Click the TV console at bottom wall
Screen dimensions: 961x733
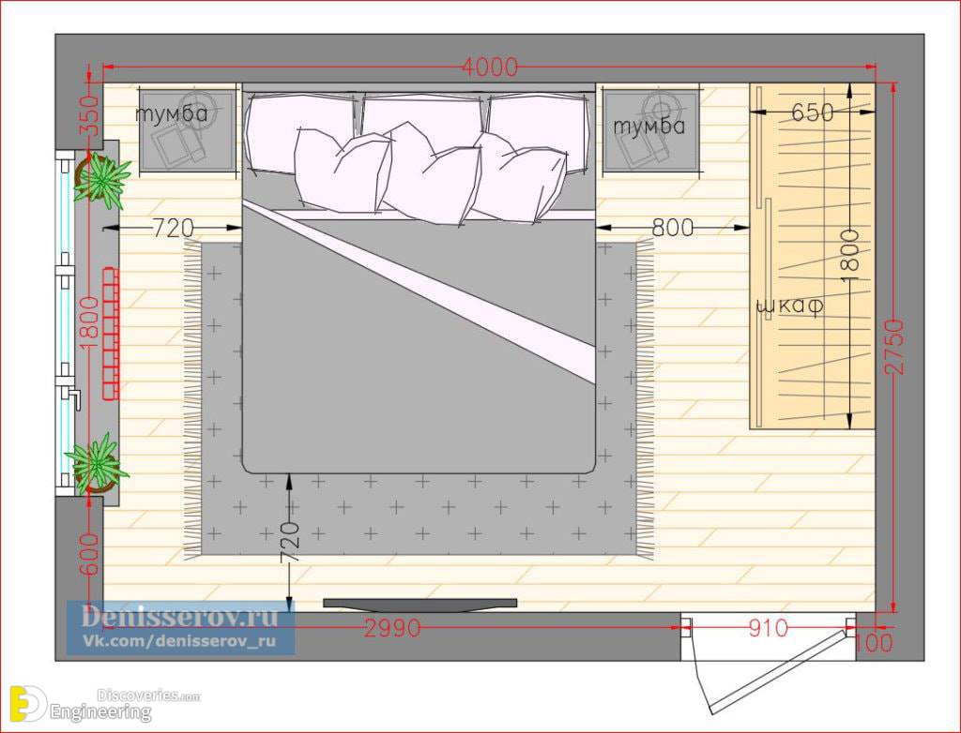click(419, 605)
